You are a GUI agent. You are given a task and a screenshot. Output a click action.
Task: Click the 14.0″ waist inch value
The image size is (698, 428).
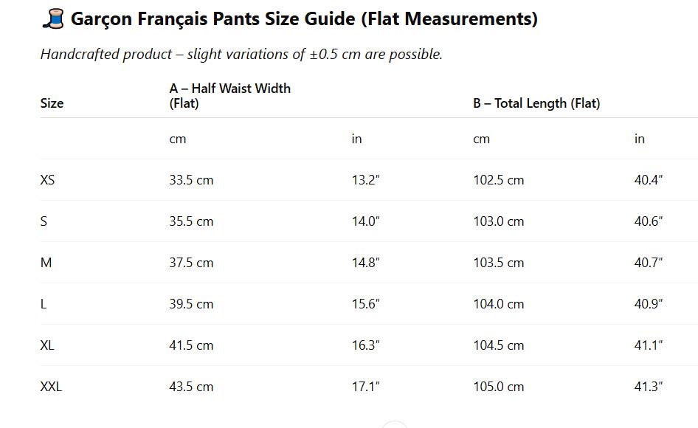point(366,221)
